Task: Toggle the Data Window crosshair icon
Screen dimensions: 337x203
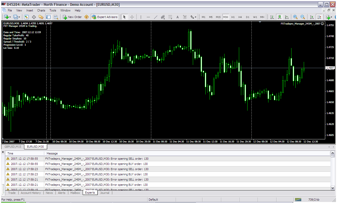Action: click(x=34, y=17)
